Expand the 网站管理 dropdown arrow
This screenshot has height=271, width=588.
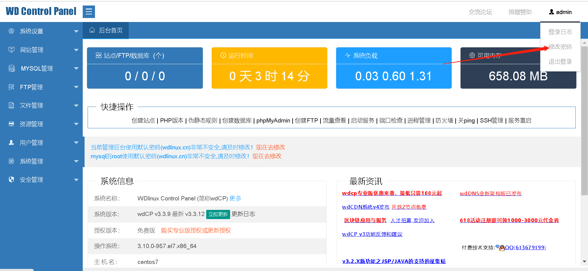point(76,50)
